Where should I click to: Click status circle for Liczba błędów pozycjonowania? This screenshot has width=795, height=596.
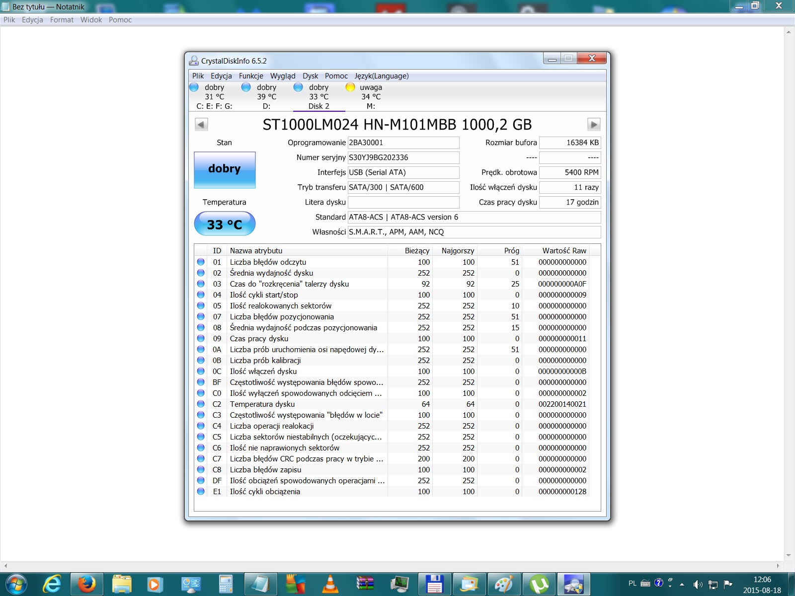(x=201, y=316)
